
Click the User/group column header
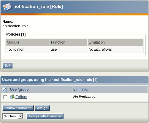tap(40, 90)
